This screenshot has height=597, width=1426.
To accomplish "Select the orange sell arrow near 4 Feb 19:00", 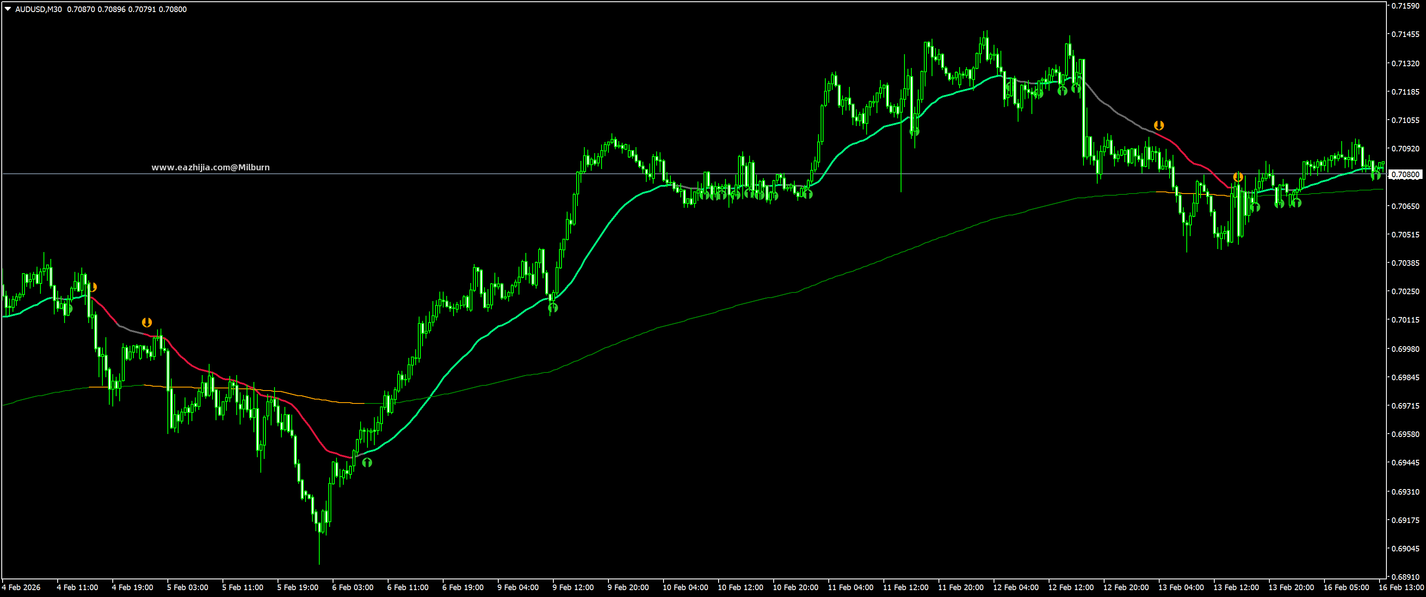I will click(x=147, y=322).
